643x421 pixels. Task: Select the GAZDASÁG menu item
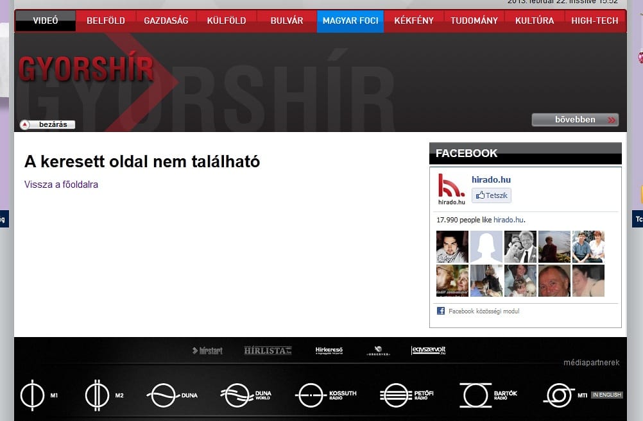[x=166, y=21]
